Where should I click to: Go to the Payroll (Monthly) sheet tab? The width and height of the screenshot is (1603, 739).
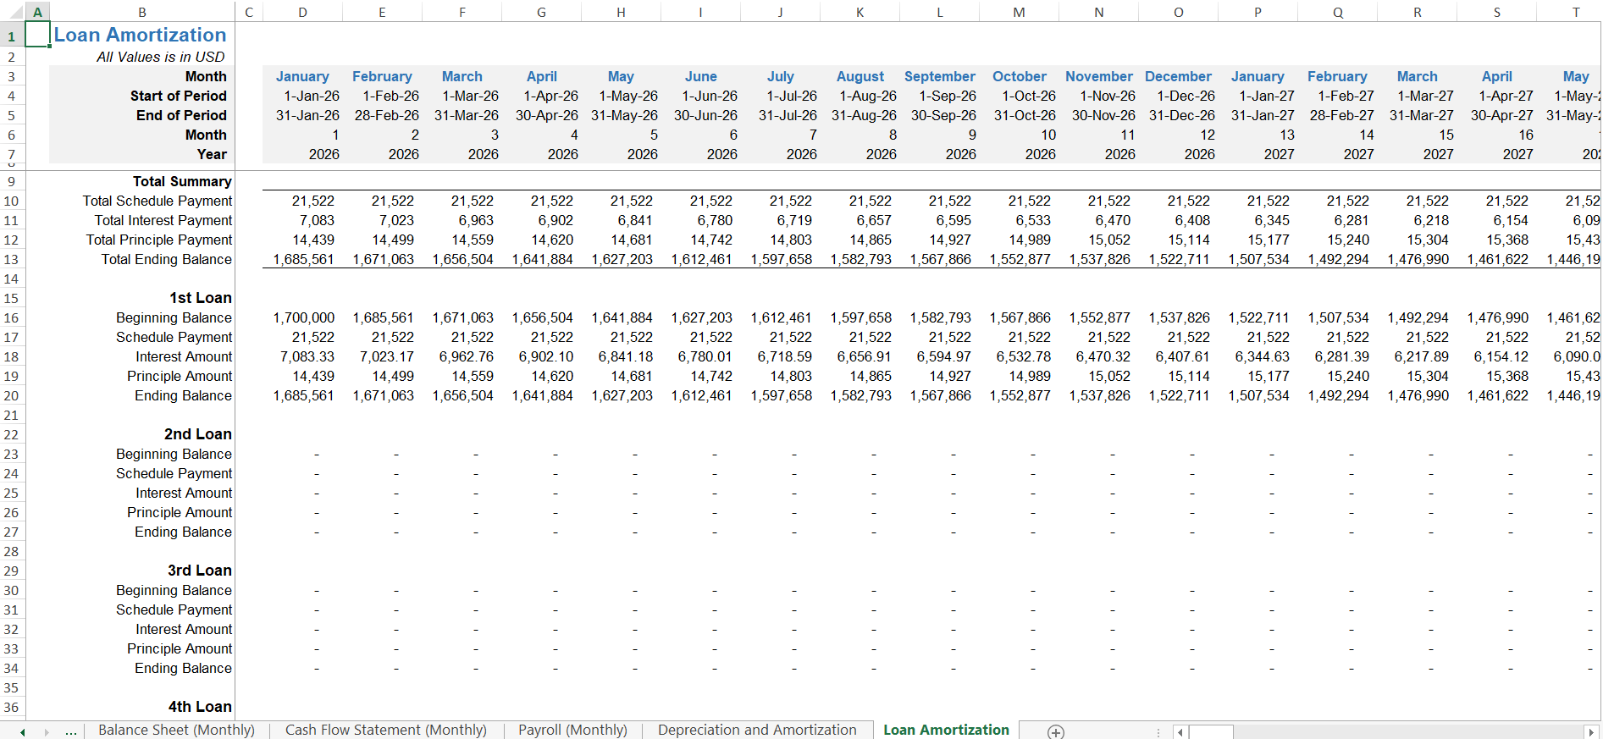[x=572, y=730]
